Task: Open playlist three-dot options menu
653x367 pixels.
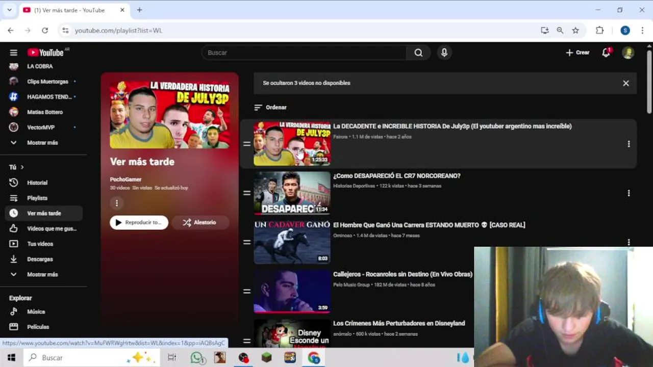Action: [x=116, y=203]
